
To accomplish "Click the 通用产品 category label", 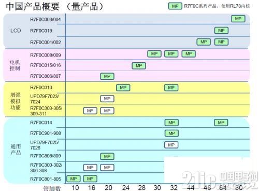I will (x=16, y=149).
